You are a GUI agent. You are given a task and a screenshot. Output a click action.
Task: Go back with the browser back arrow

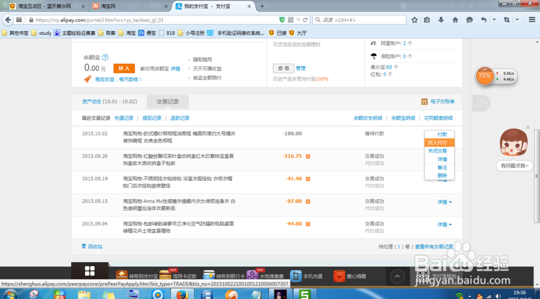pos(8,20)
